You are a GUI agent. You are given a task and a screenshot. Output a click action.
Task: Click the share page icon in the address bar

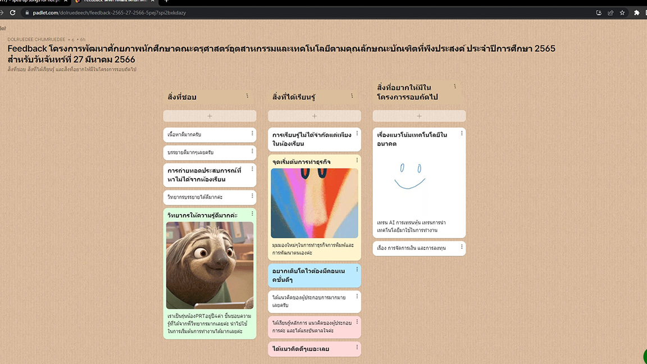610,13
